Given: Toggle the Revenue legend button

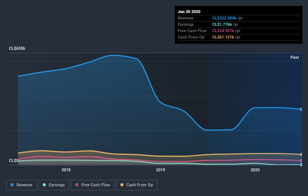Looking at the screenshot, I should click(x=21, y=185).
